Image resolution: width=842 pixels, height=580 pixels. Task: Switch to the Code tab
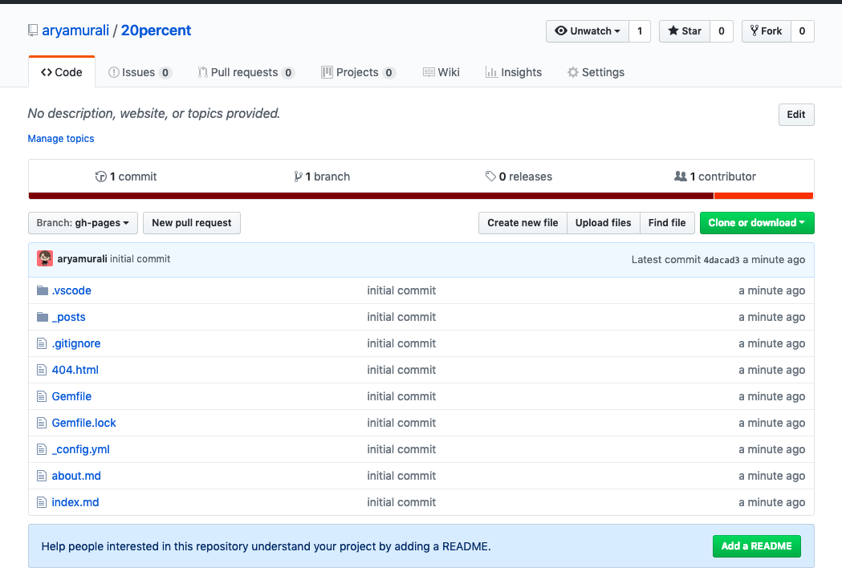point(62,72)
